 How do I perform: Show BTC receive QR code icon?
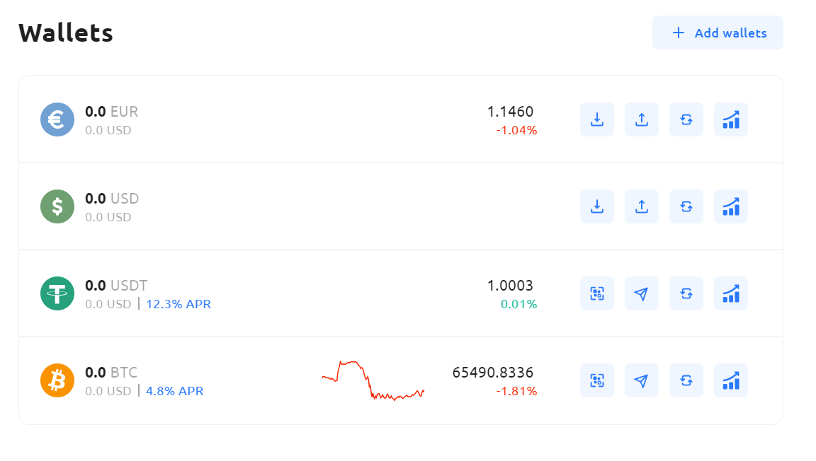(597, 380)
